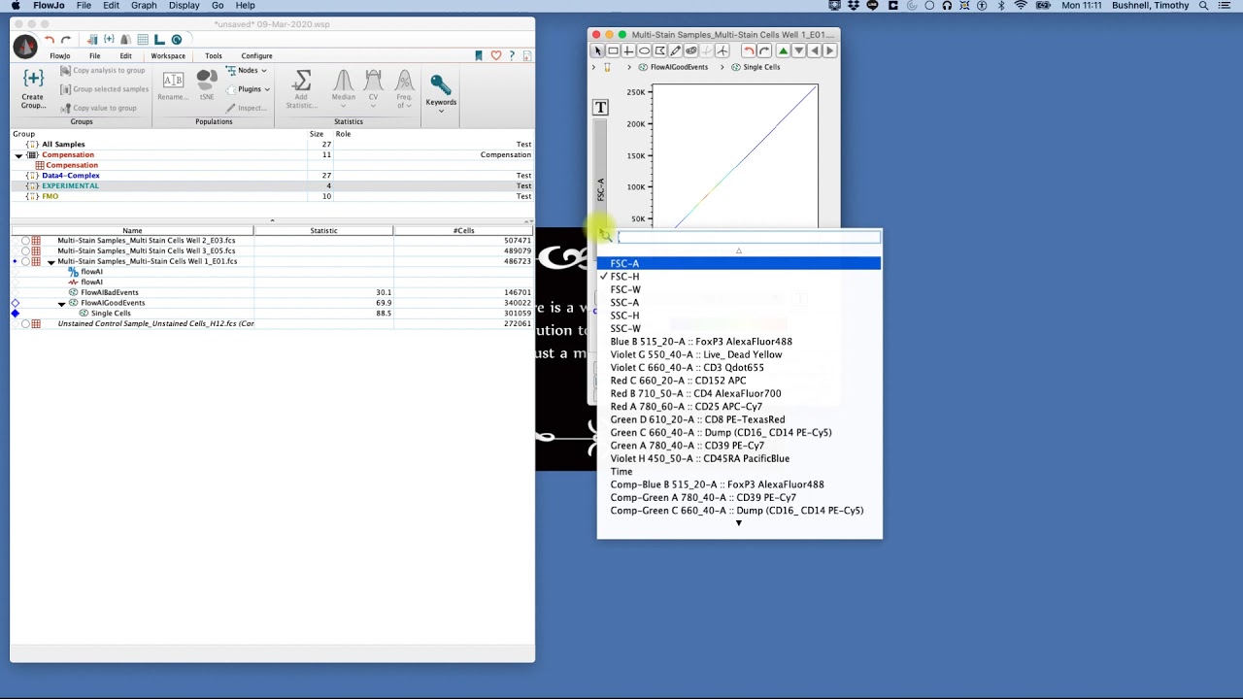
Task: Open the Graph menu in macOS menu bar
Action: click(x=144, y=6)
